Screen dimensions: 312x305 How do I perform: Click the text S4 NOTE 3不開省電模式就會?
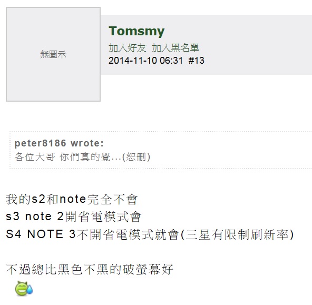pos(93,234)
